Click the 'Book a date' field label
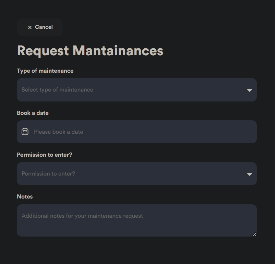Screen dimensions: 275x264 point(33,113)
